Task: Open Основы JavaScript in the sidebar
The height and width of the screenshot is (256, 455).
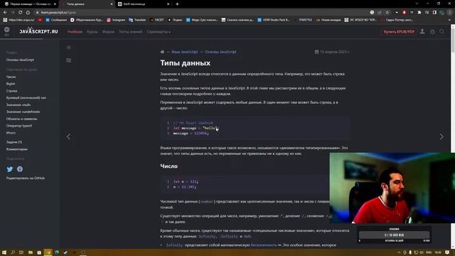Action: click(x=20, y=60)
